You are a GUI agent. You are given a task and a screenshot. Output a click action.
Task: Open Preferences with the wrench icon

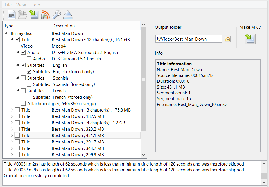click(x=56, y=15)
